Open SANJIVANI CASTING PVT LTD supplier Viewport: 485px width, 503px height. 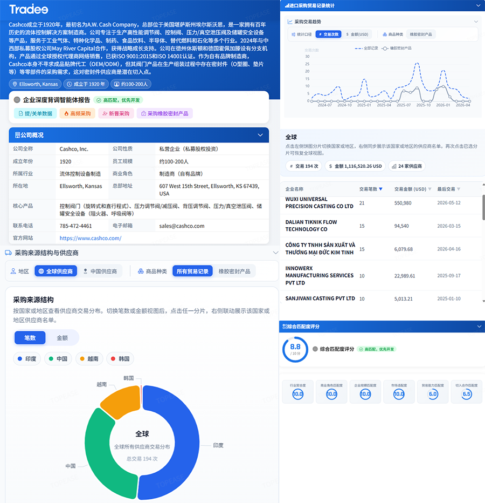[320, 298]
